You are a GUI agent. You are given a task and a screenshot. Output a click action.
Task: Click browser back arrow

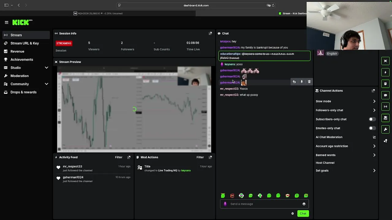tap(19, 5)
